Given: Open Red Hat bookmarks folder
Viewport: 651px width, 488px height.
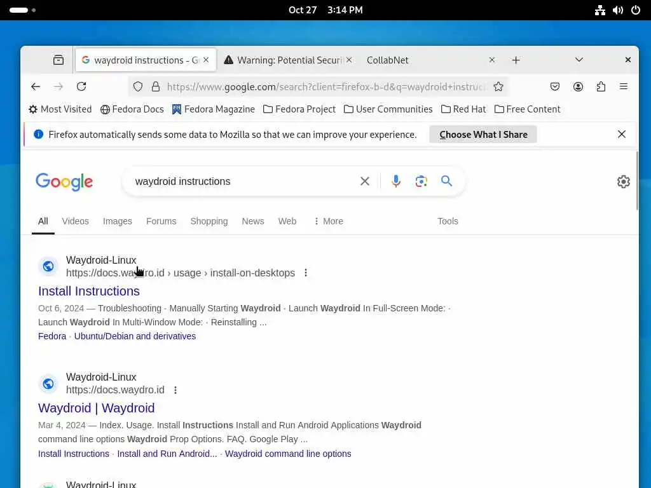Looking at the screenshot, I should point(463,109).
